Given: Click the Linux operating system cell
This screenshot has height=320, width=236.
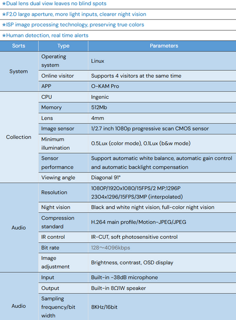Looking at the screenshot, I should pyautogui.click(x=162, y=61).
